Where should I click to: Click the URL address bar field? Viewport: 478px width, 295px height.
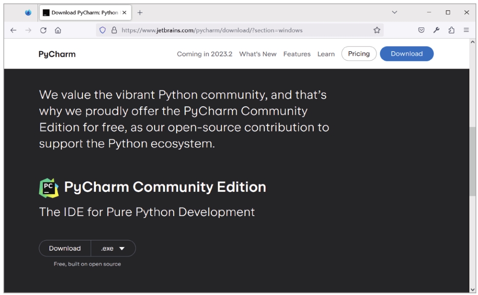click(x=239, y=30)
